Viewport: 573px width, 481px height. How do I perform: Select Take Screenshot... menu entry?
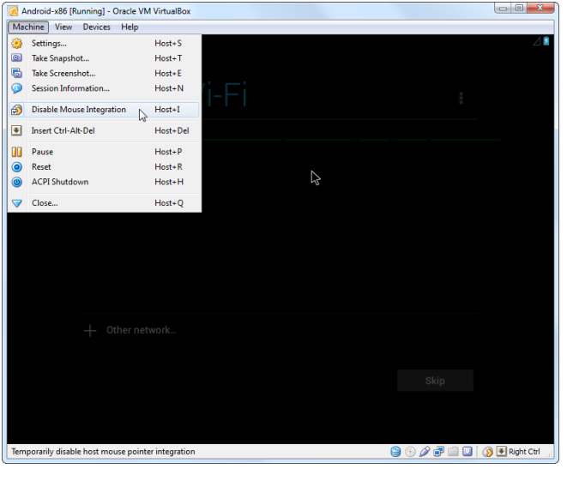(x=105, y=73)
